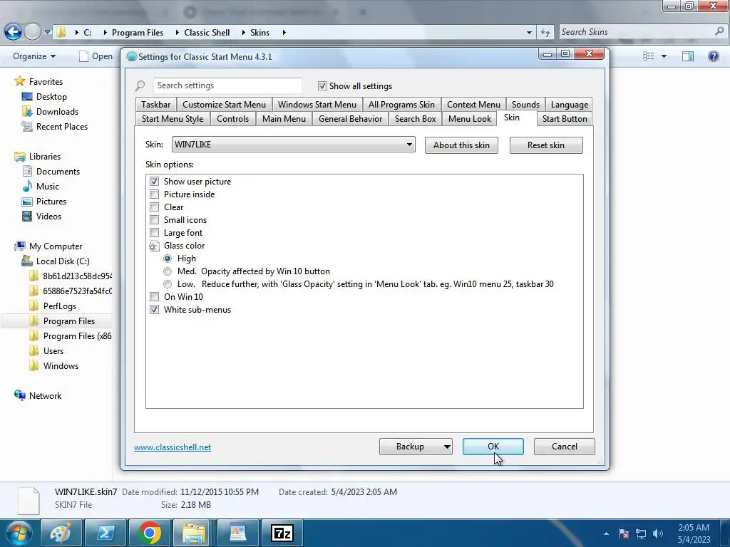Viewport: 730px width, 547px height.
Task: Click the OK button
Action: click(x=493, y=447)
